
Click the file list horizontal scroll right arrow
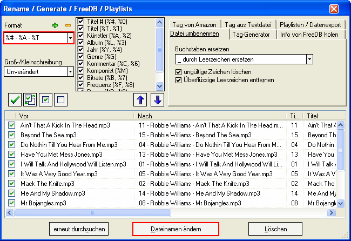pos(331,212)
